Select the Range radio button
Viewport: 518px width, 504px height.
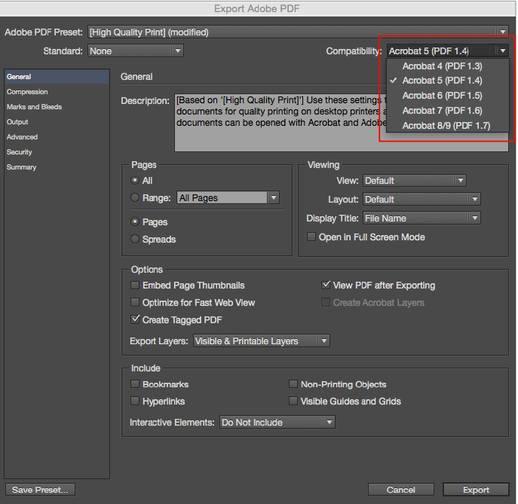click(135, 197)
